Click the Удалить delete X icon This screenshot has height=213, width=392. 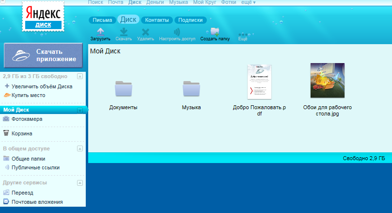click(145, 33)
